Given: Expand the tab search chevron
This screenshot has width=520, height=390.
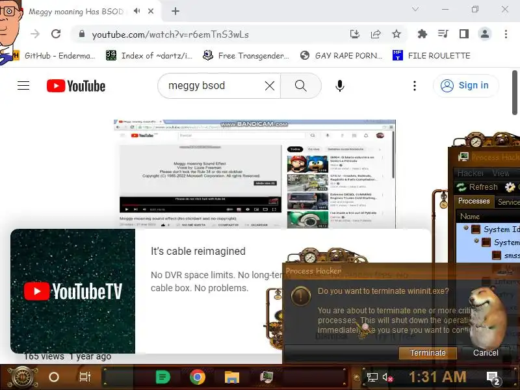Looking at the screenshot, I should 415,9.
